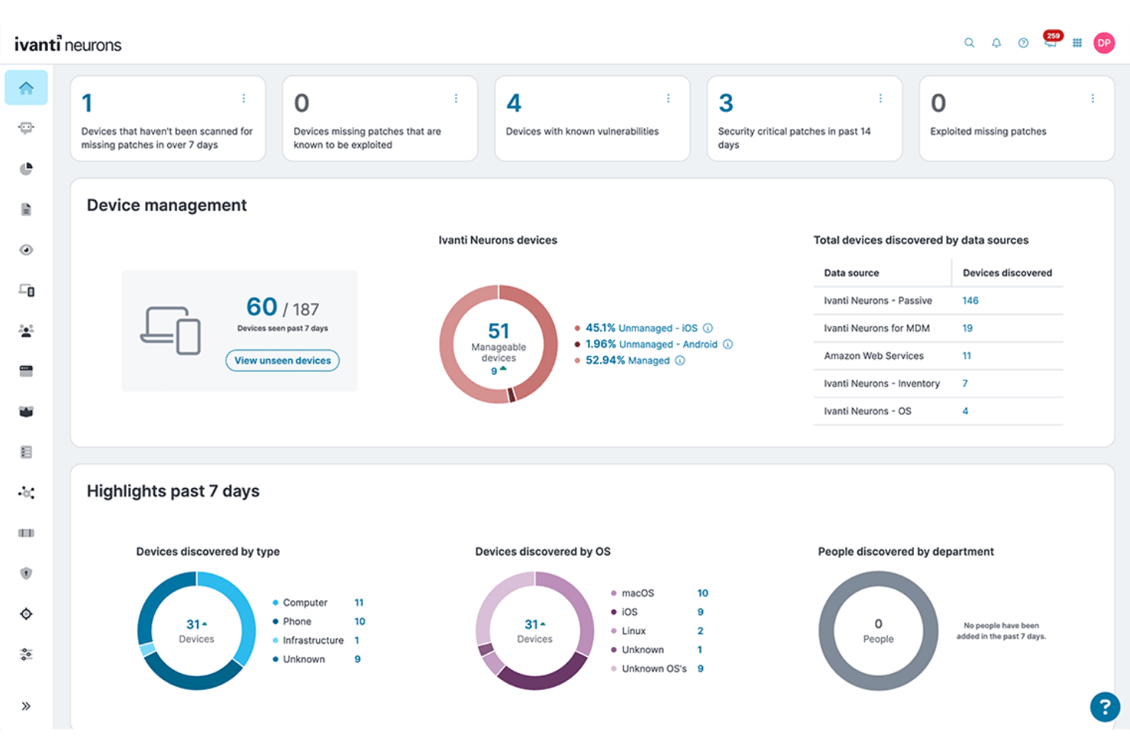Open the laptop and phone devices sidebar icon
Screen dimensions: 1130x754
(26, 290)
